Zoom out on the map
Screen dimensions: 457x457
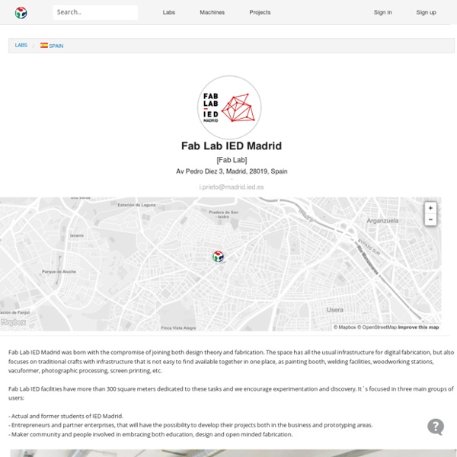(430, 219)
